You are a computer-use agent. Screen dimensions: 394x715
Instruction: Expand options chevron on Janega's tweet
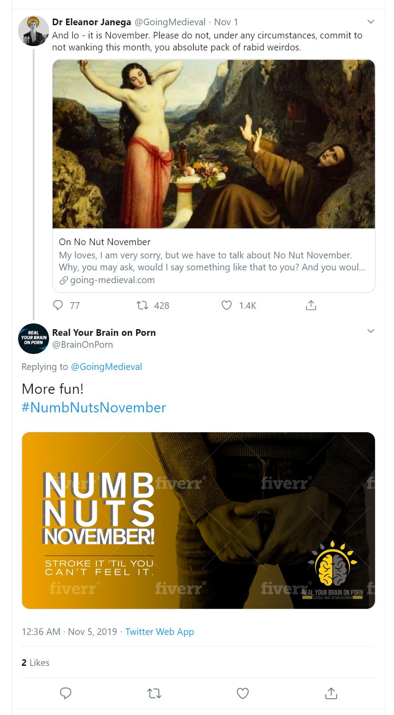371,22
